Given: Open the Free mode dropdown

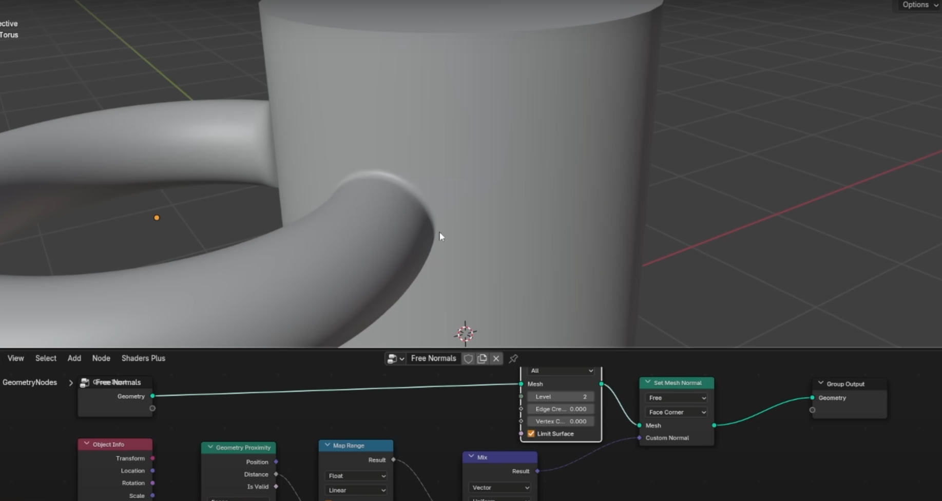Looking at the screenshot, I should click(x=677, y=398).
